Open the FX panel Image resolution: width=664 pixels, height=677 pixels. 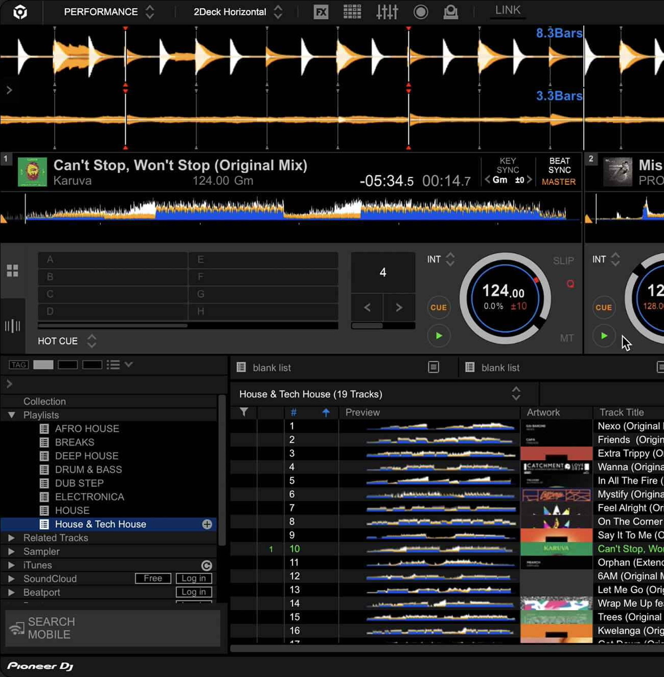pos(320,12)
